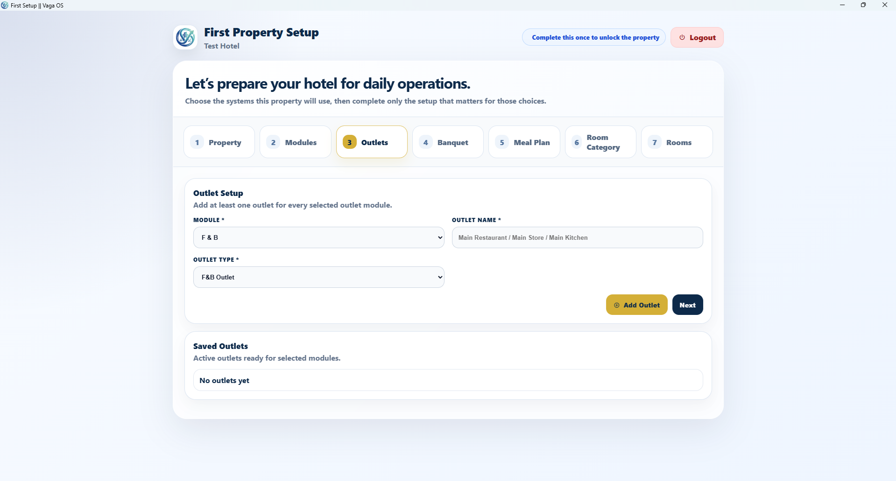Click the plus icon on Add Outlet

(x=617, y=305)
